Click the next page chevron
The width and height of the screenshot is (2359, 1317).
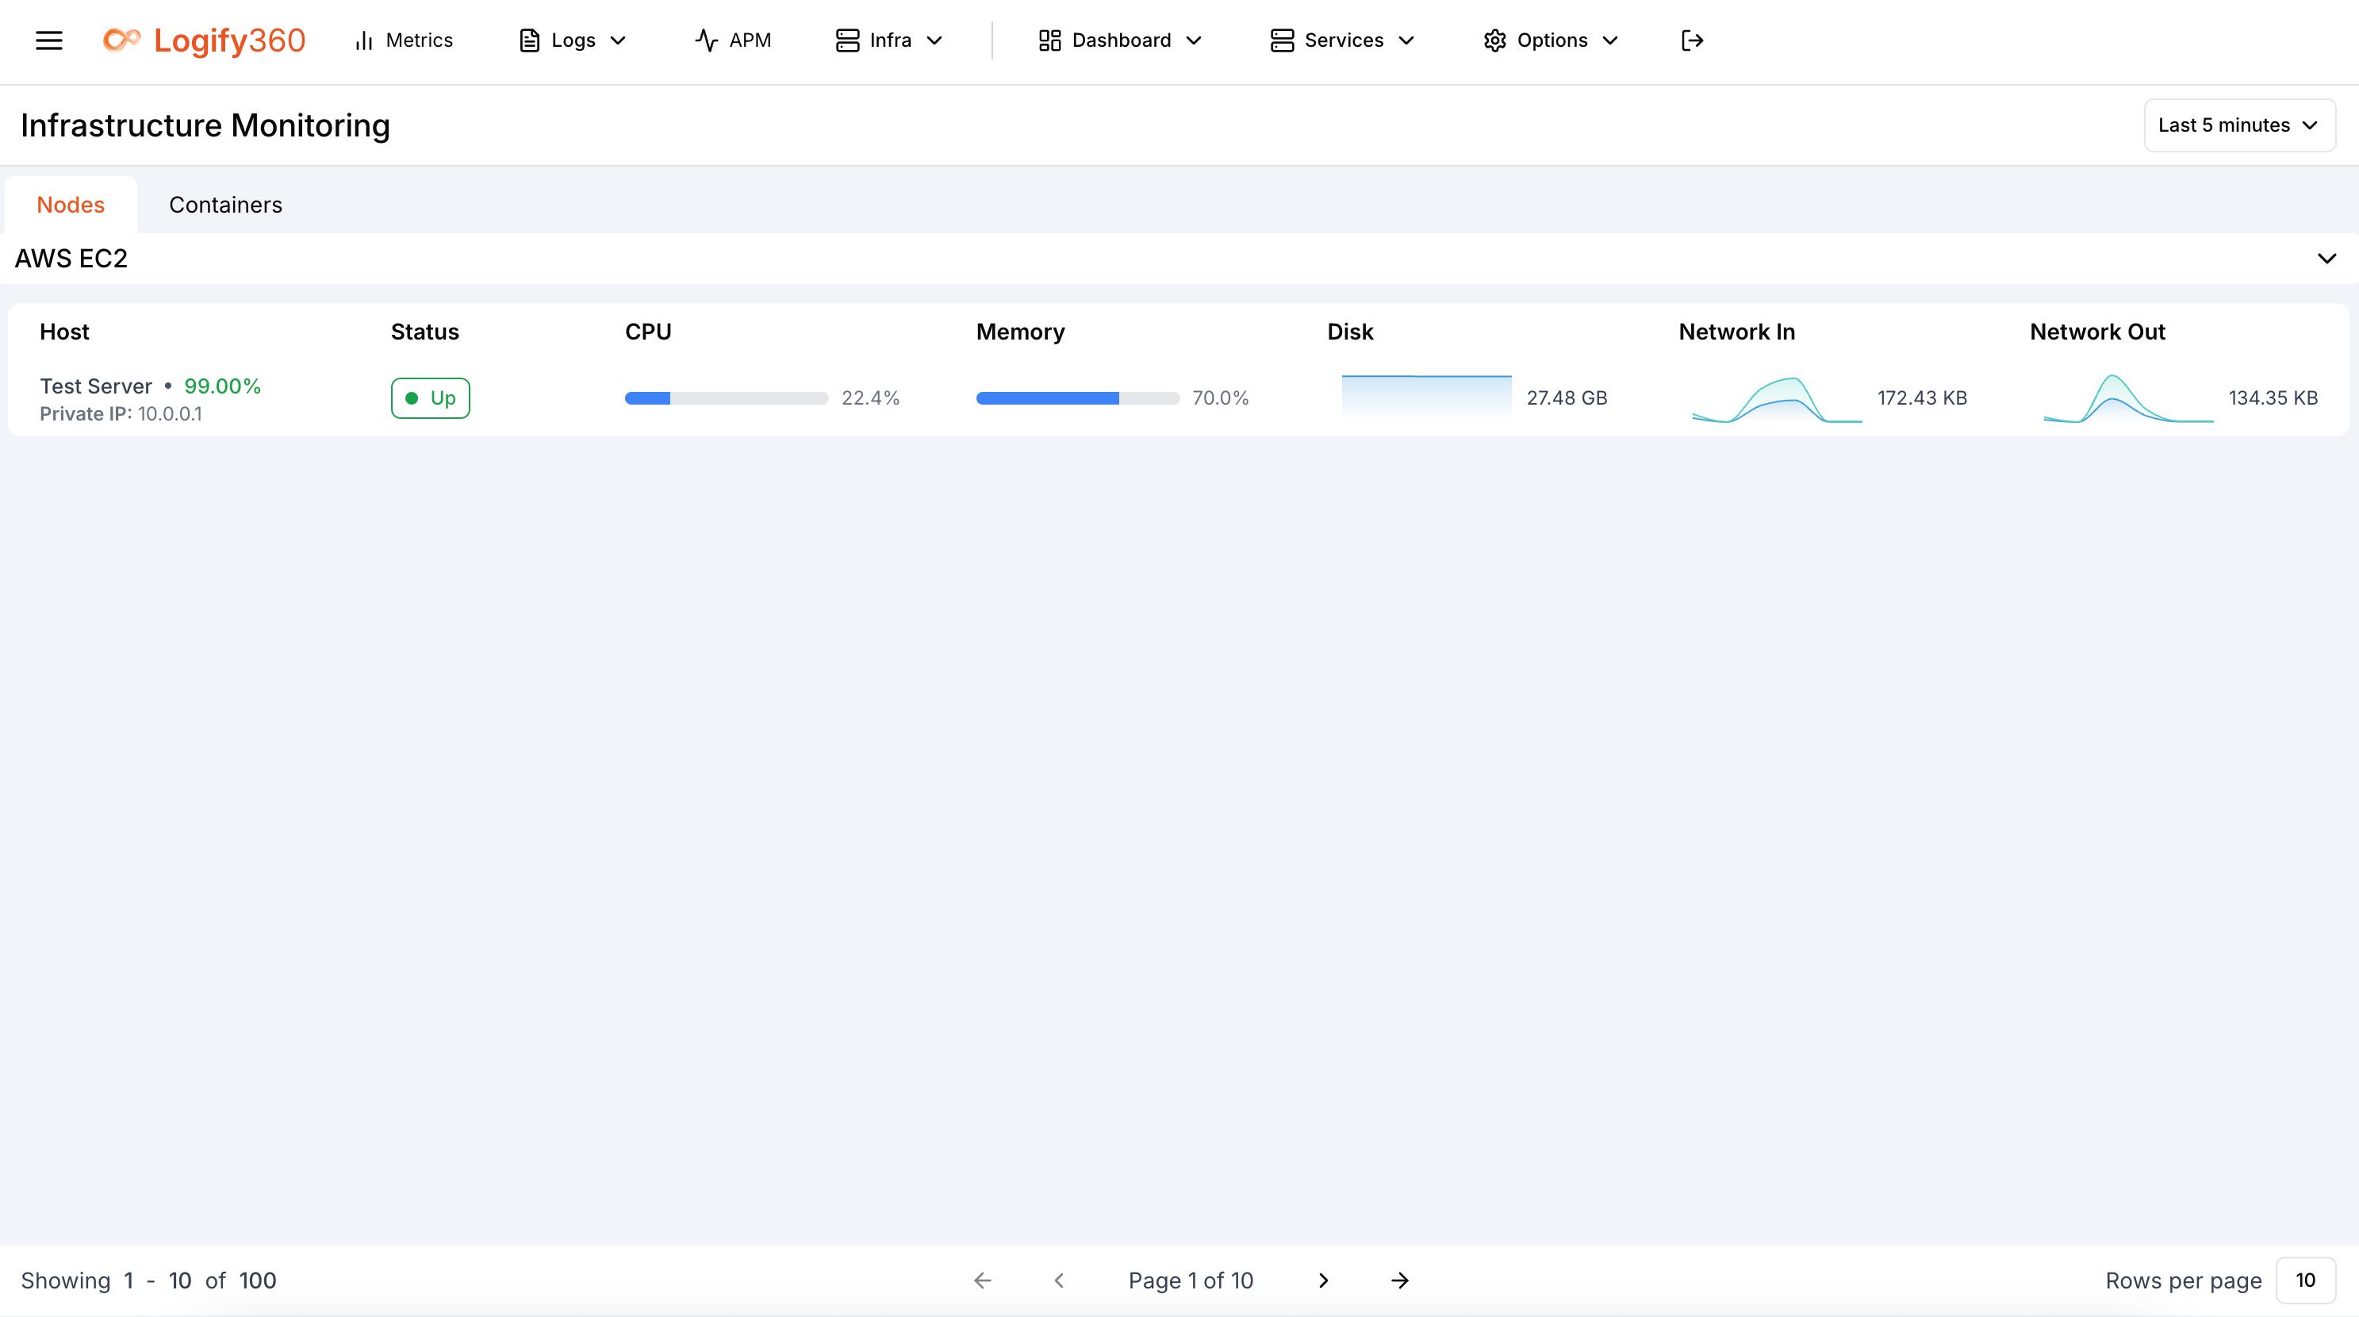(1323, 1281)
